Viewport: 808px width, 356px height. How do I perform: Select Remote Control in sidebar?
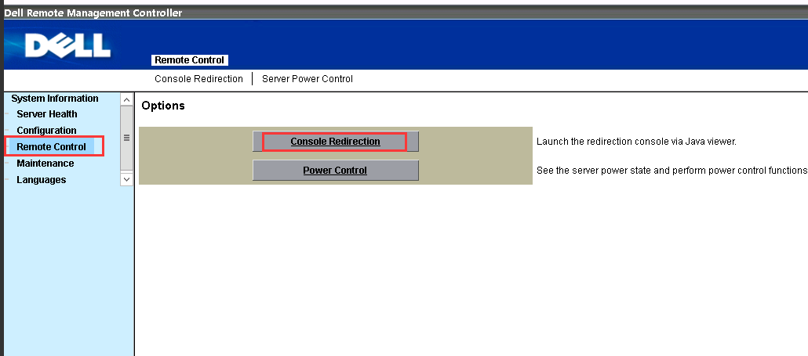tap(52, 147)
